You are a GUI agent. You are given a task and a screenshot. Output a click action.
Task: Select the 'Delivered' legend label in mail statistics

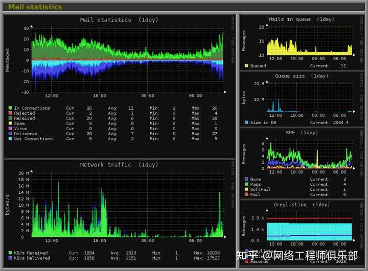[26, 134]
